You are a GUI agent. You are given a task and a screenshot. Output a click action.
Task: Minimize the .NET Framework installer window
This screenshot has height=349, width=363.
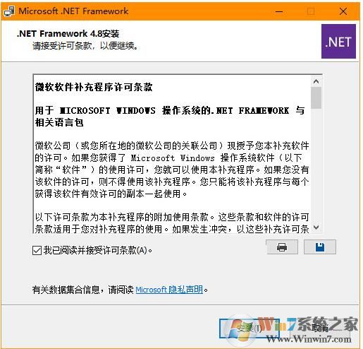(x=279, y=11)
